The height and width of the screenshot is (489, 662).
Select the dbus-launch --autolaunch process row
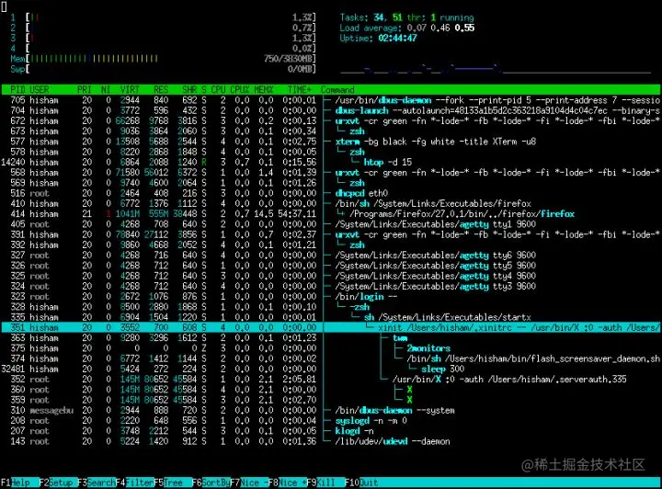coord(331,110)
